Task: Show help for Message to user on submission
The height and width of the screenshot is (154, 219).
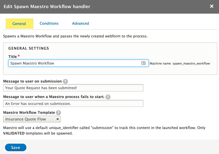Action: pyautogui.click(x=65, y=81)
